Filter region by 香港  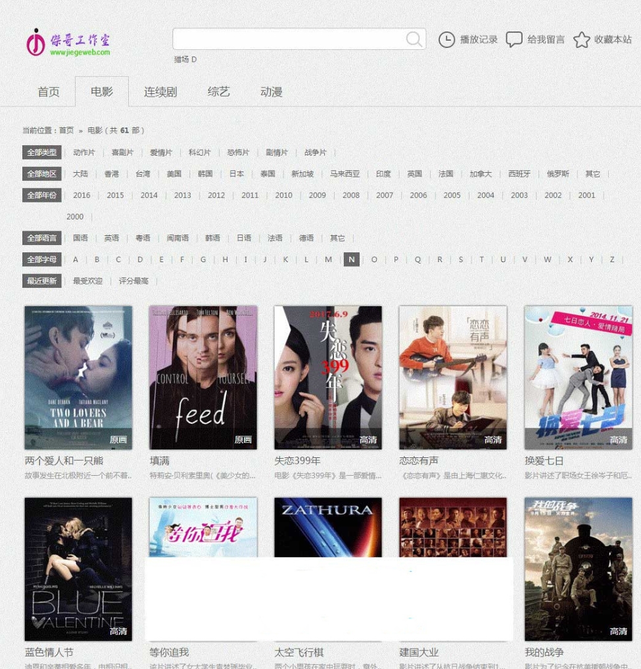tap(112, 173)
